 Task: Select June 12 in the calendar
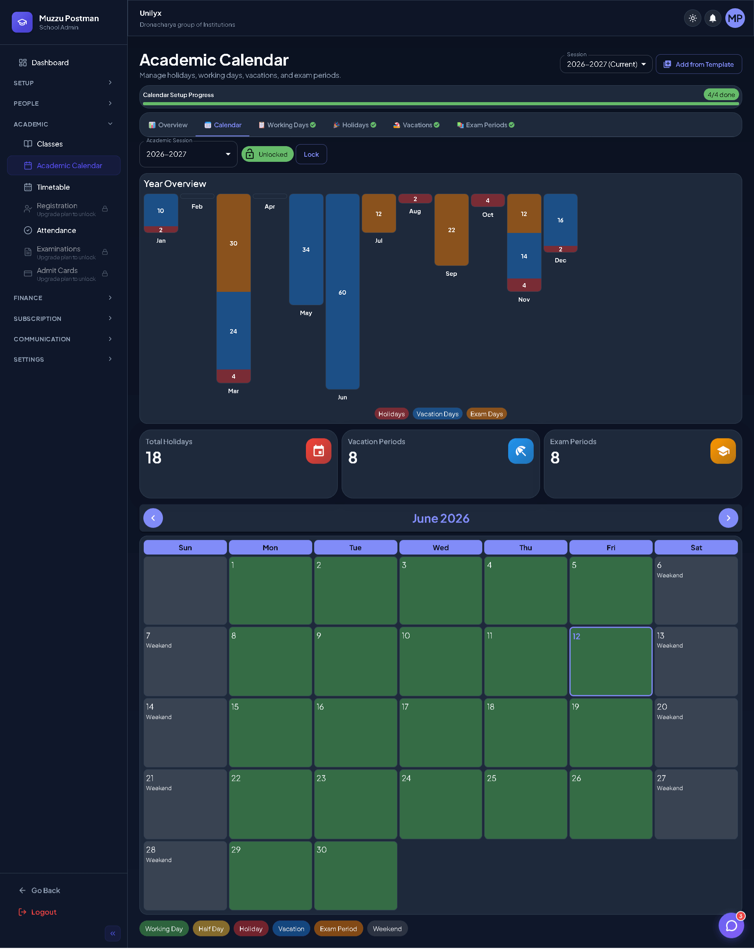coord(611,661)
